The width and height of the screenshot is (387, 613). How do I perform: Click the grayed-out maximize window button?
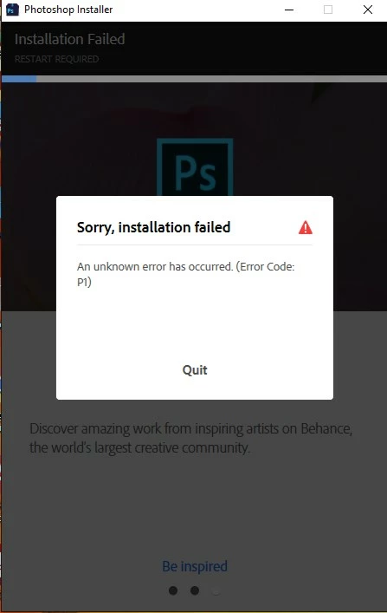tap(328, 10)
